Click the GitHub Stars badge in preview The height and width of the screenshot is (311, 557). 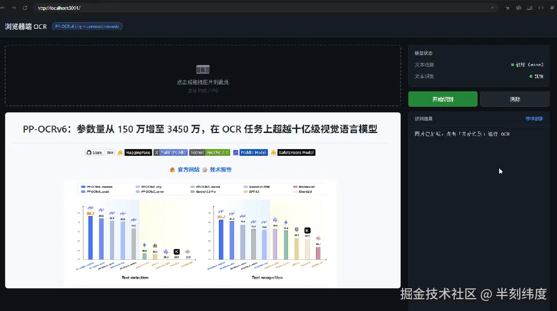pos(100,152)
